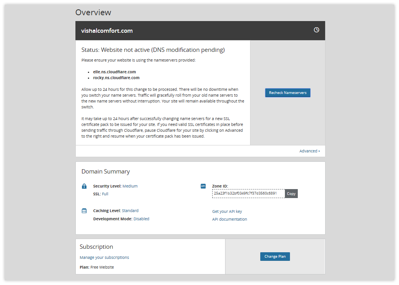Click the Plan: Free Website text
The image size is (399, 285).
pos(97,267)
